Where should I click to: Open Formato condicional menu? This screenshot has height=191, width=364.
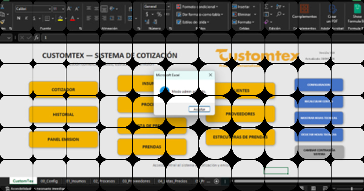pyautogui.click(x=197, y=7)
